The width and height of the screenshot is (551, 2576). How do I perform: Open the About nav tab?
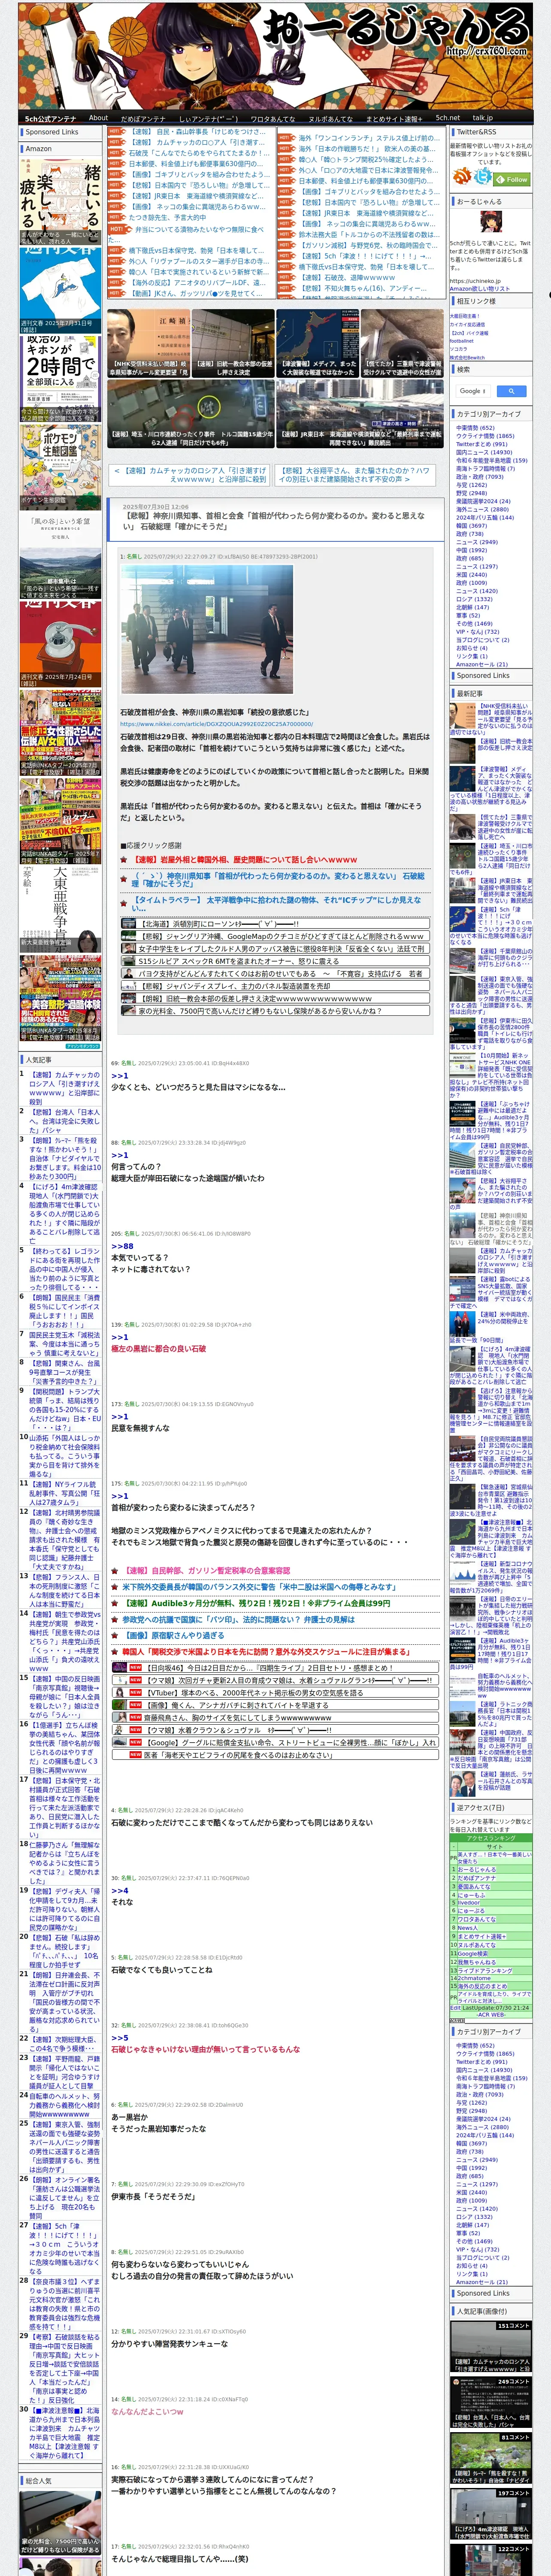click(98, 118)
